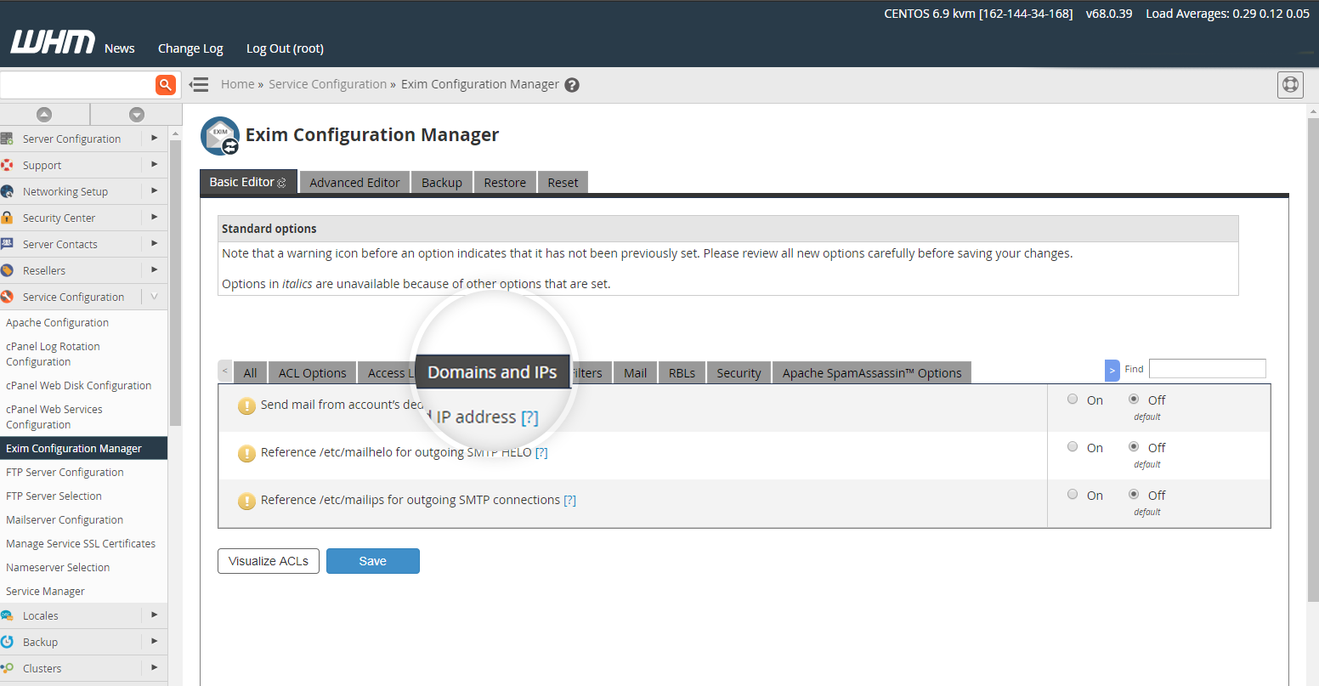Click Log Out (root) link
1319x686 pixels.
click(x=285, y=48)
